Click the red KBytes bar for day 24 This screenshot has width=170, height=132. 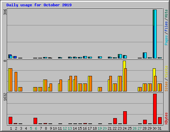pyautogui.click(x=125, y=118)
